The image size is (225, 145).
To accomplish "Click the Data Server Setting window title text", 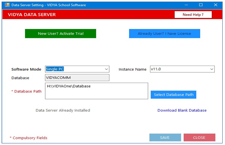I will pos(49,5).
